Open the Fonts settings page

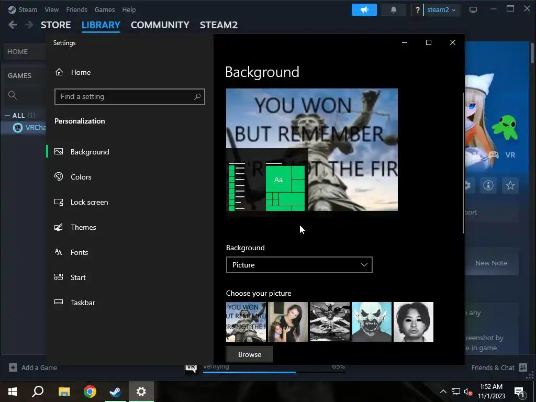pos(130,252)
